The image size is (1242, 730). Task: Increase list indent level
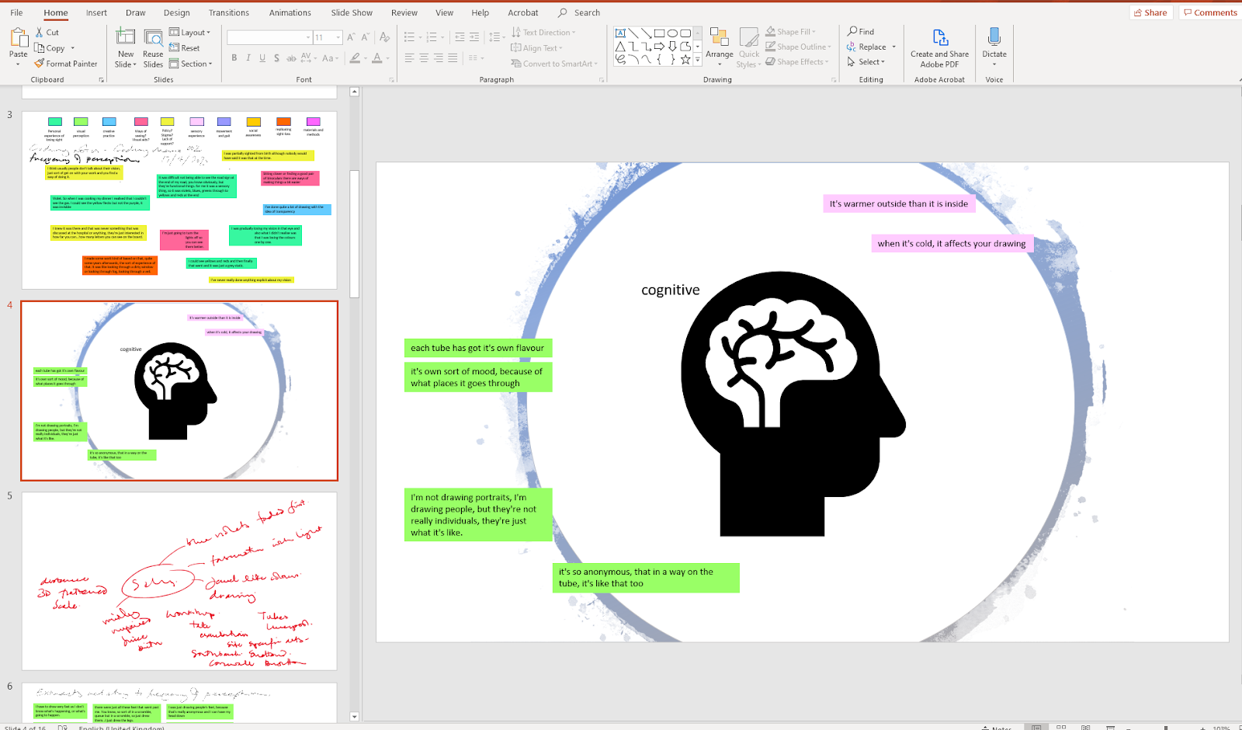click(475, 37)
